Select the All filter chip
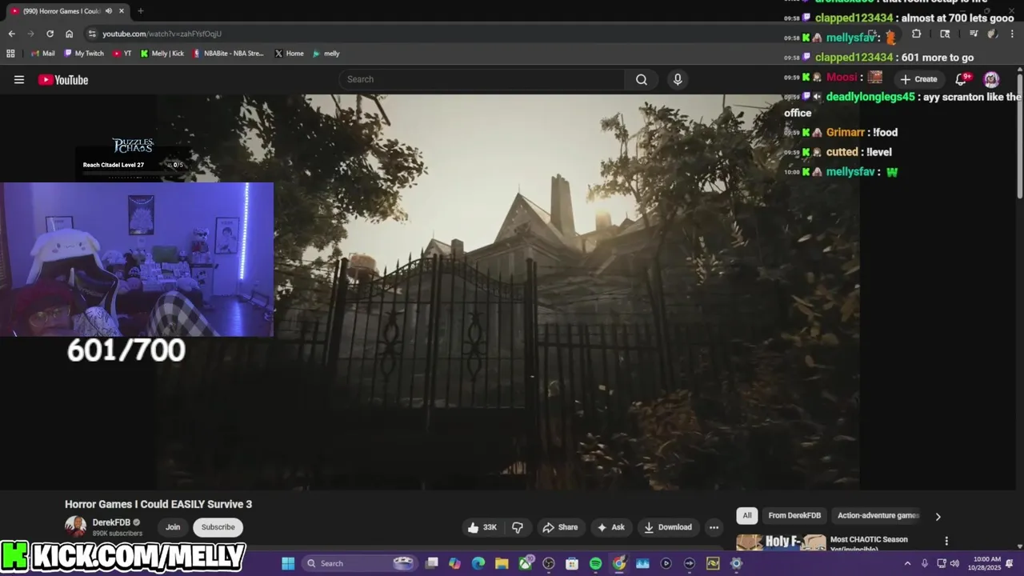This screenshot has height=576, width=1024. pos(747,516)
